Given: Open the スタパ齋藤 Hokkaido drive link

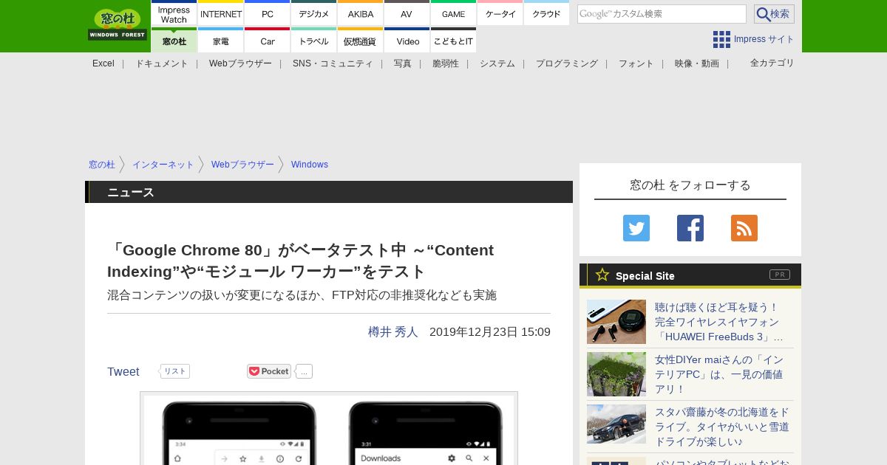Looking at the screenshot, I should click(x=722, y=427).
